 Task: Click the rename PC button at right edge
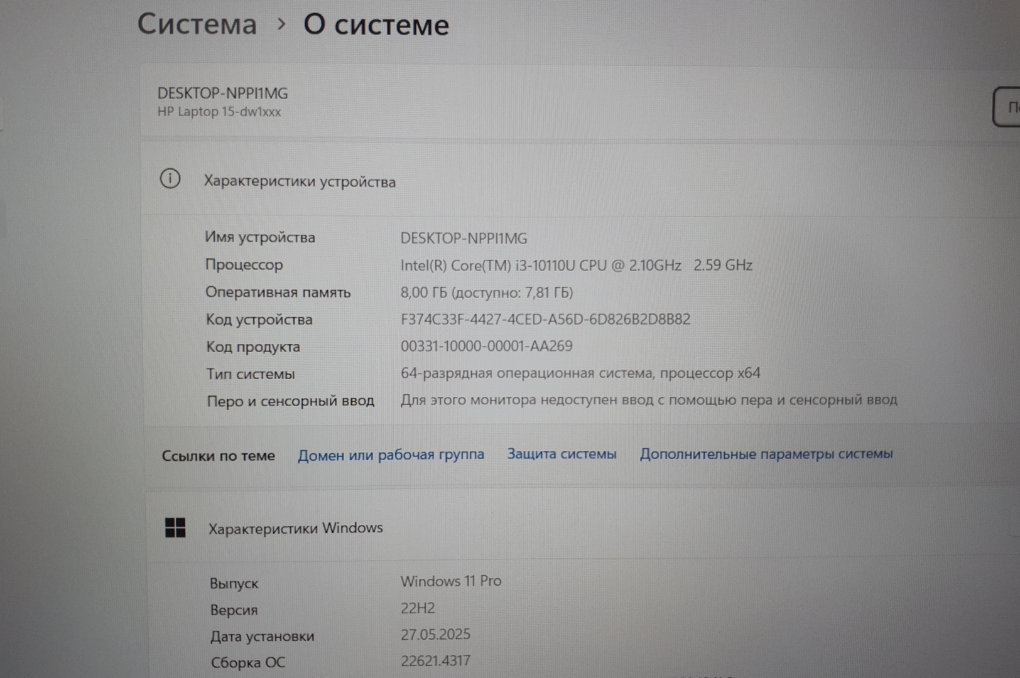pos(1007,107)
